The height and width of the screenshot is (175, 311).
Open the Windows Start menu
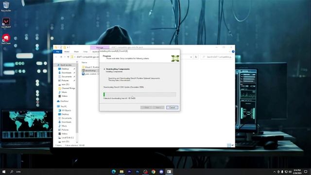point(4,172)
